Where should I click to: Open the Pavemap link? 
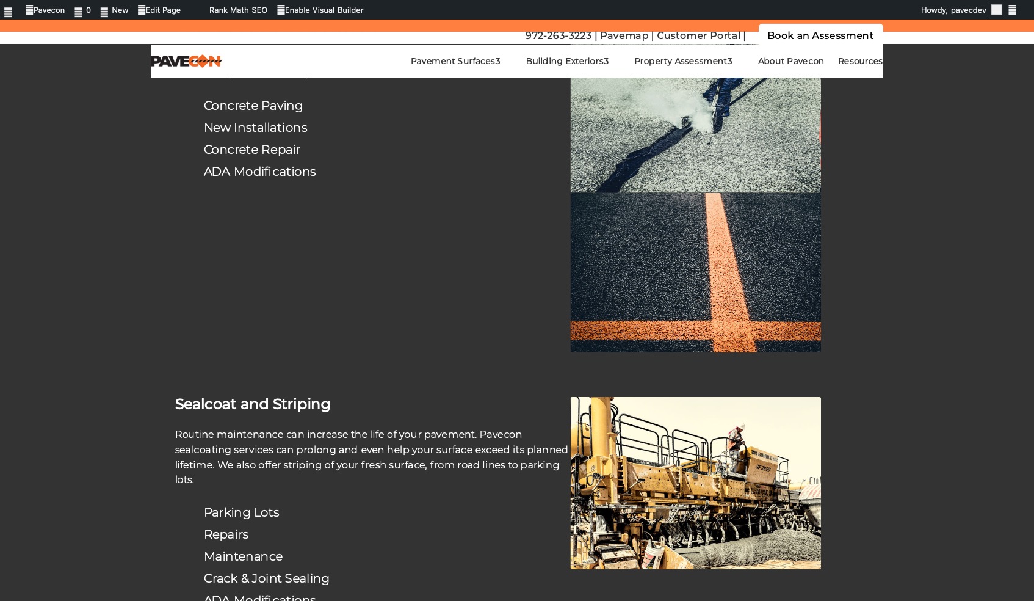[624, 35]
